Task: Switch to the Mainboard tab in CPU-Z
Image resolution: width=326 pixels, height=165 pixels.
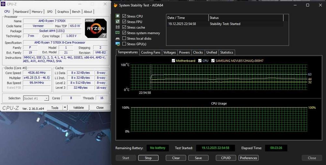Action: (22, 12)
